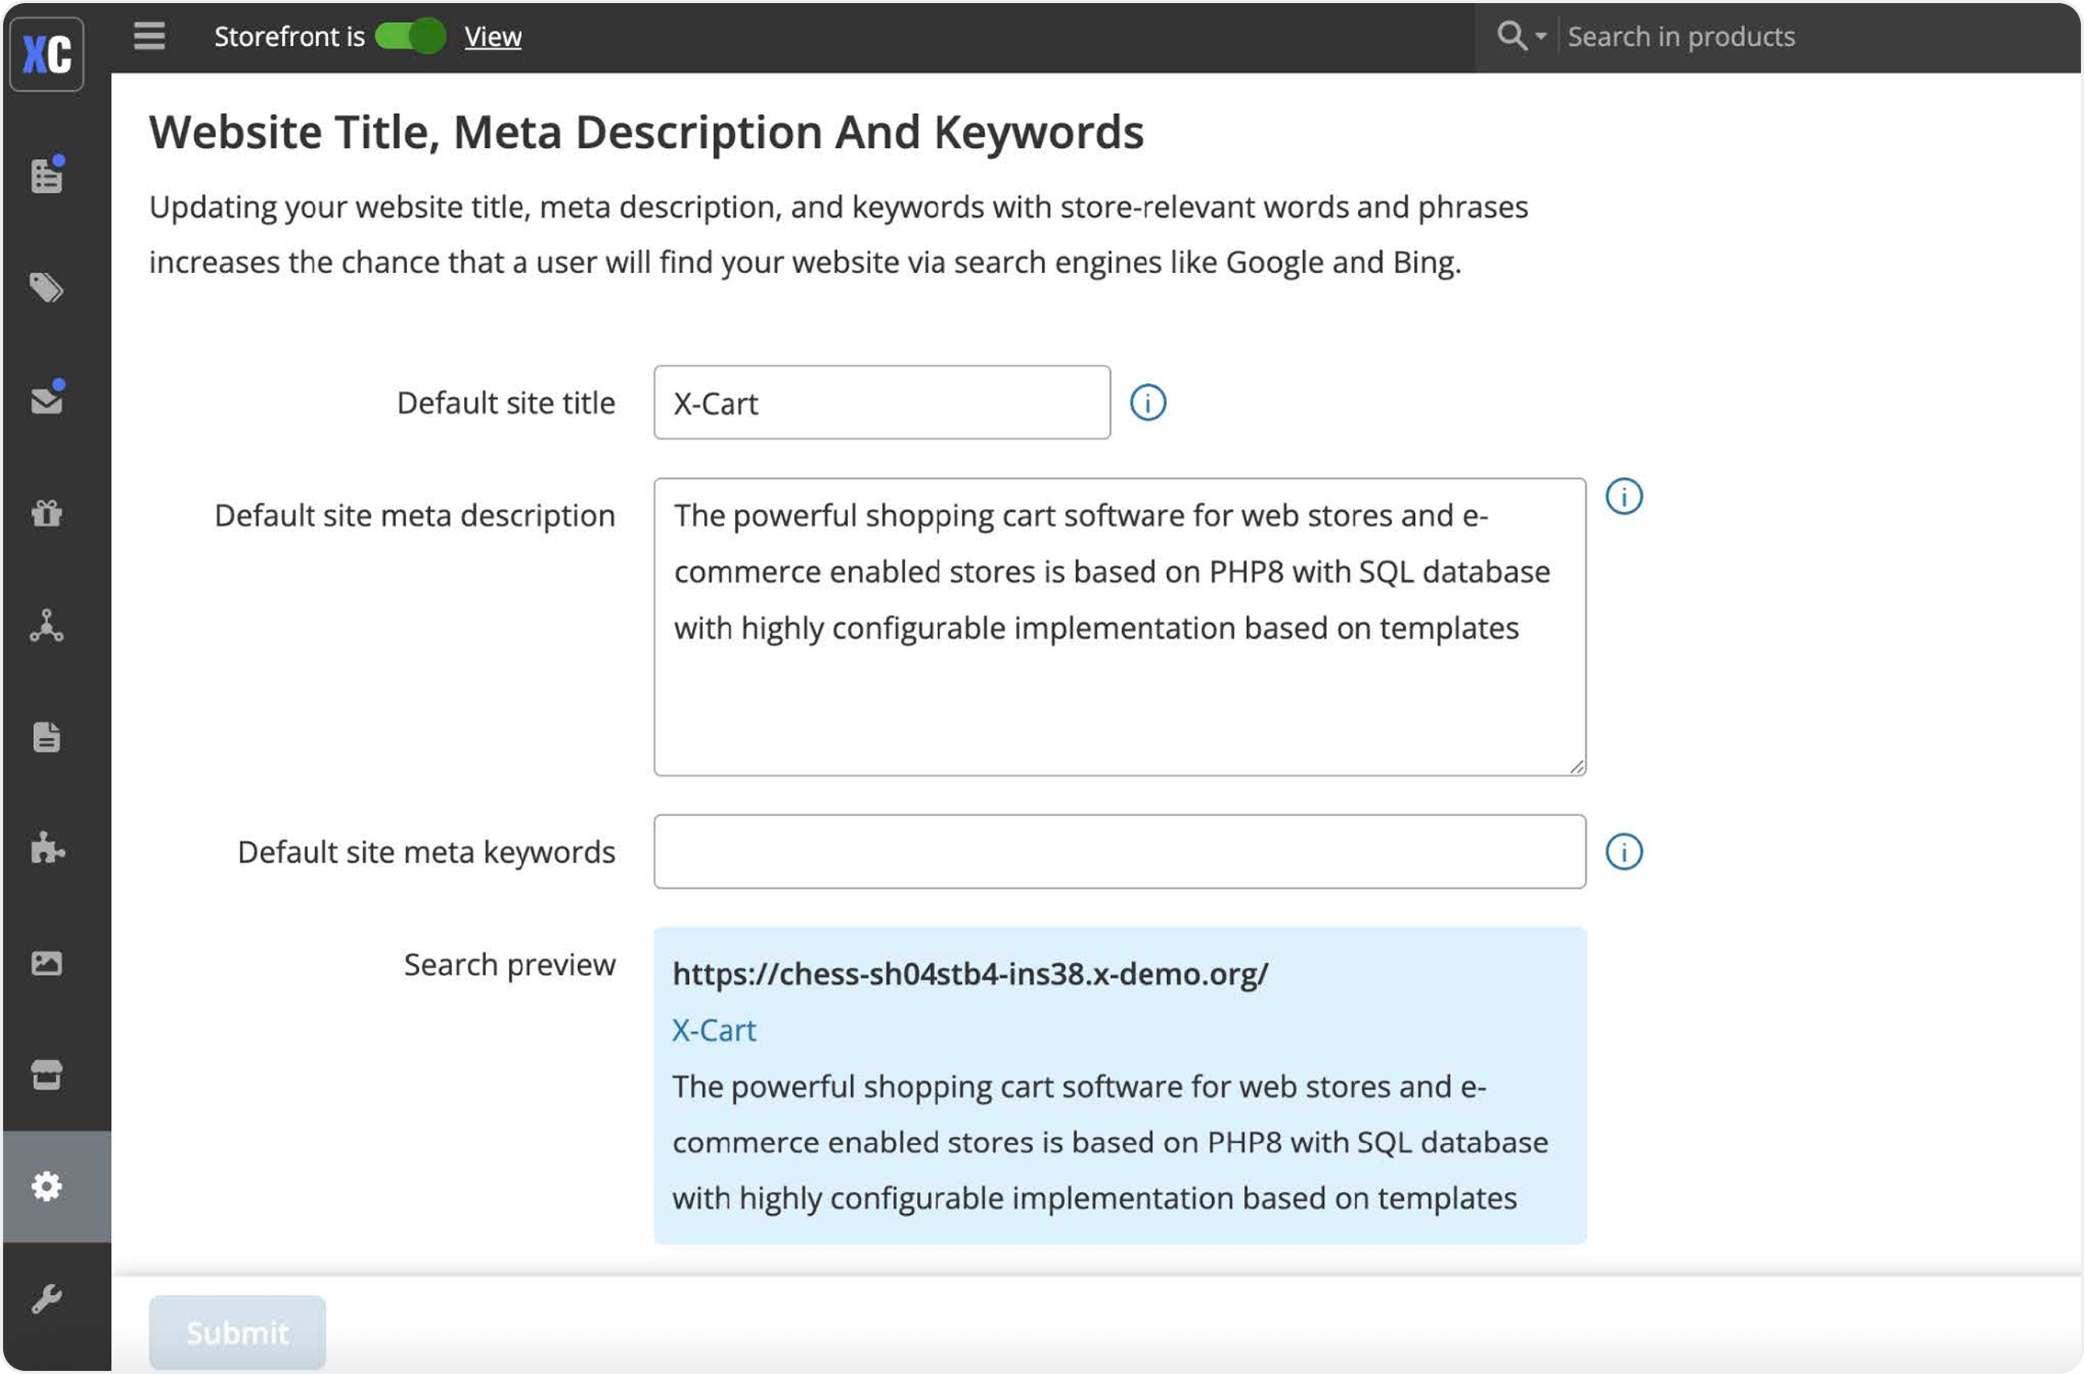Click the View storefront link

click(x=492, y=36)
